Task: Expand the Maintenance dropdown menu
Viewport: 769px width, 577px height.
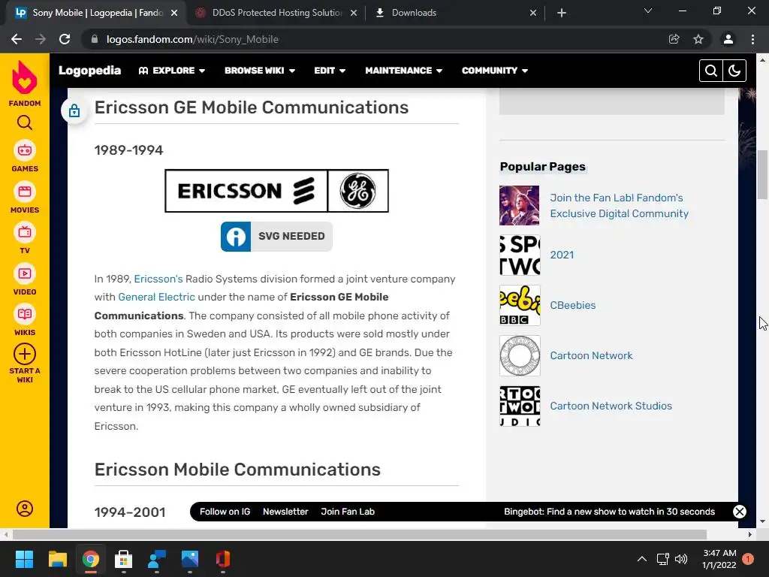Action: 403,71
